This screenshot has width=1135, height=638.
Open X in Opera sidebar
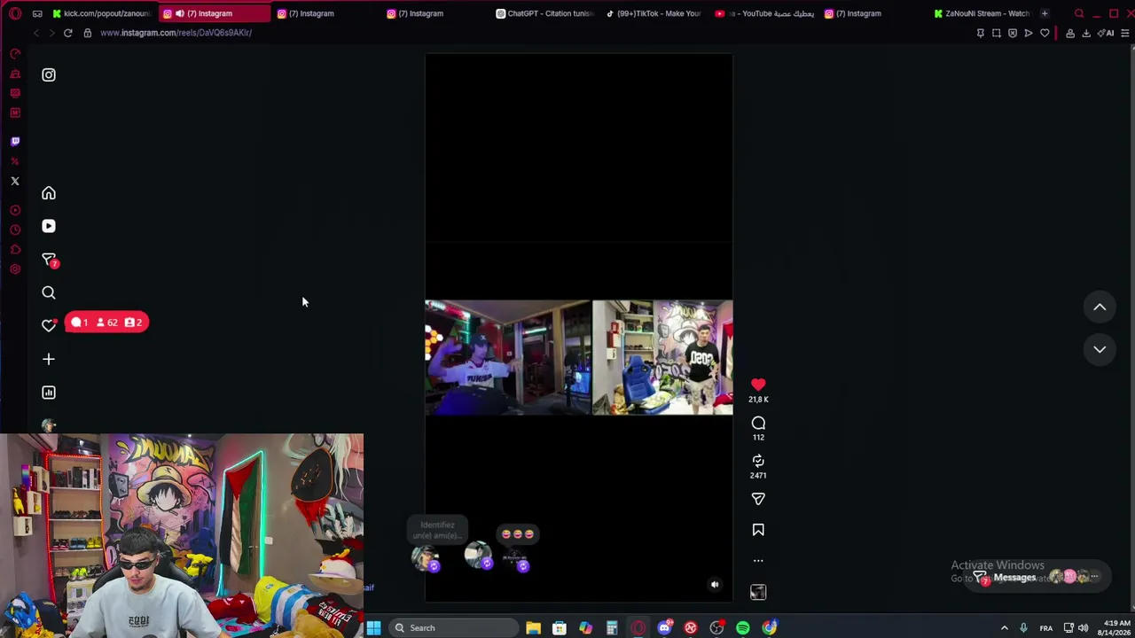(x=15, y=181)
